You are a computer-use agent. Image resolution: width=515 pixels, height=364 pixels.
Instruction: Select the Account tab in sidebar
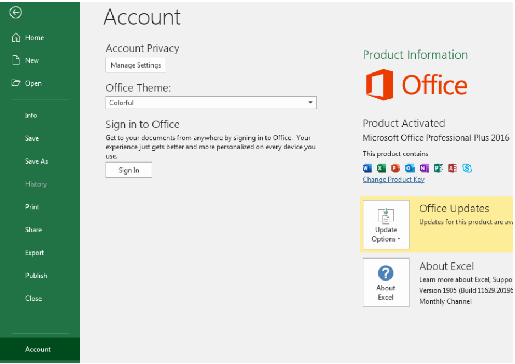[x=39, y=350]
